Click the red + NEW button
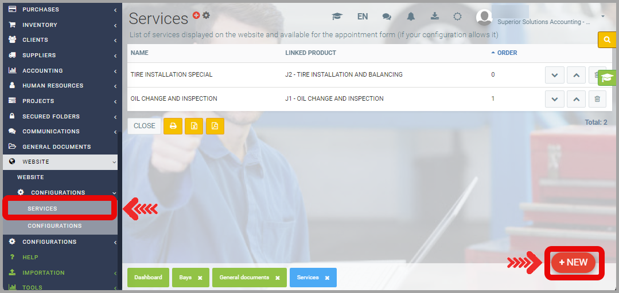Image resolution: width=619 pixels, height=293 pixels. click(573, 263)
